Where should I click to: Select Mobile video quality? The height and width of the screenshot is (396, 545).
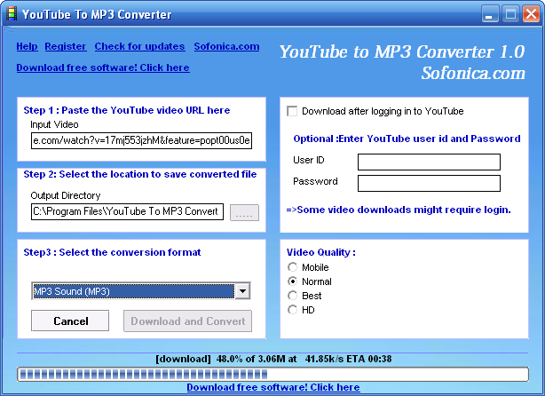(293, 267)
